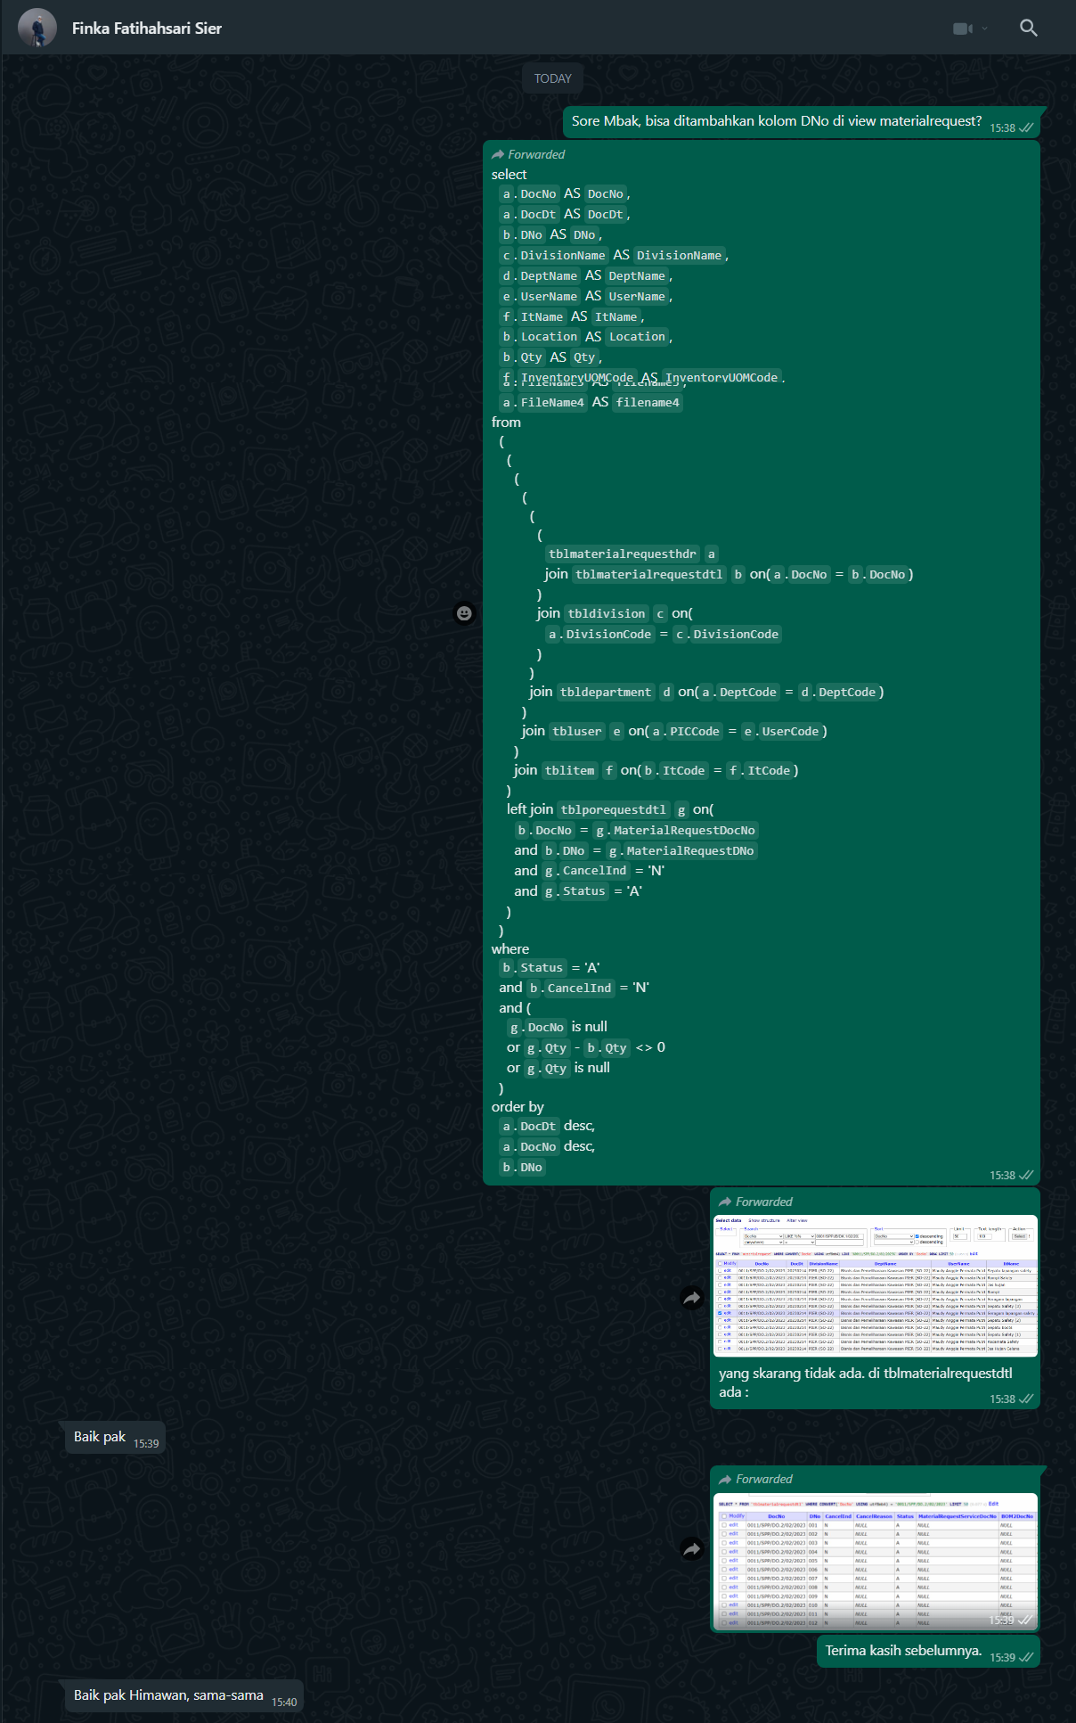
Task: Search within this chat
Action: coord(1029,28)
